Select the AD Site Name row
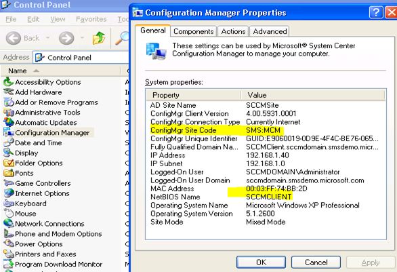397x272 pixels. coord(266,105)
